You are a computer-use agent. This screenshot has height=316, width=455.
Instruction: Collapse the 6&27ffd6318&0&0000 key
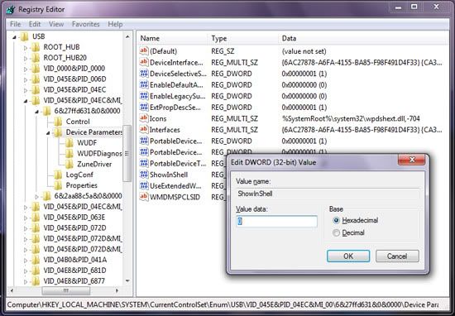click(37, 112)
